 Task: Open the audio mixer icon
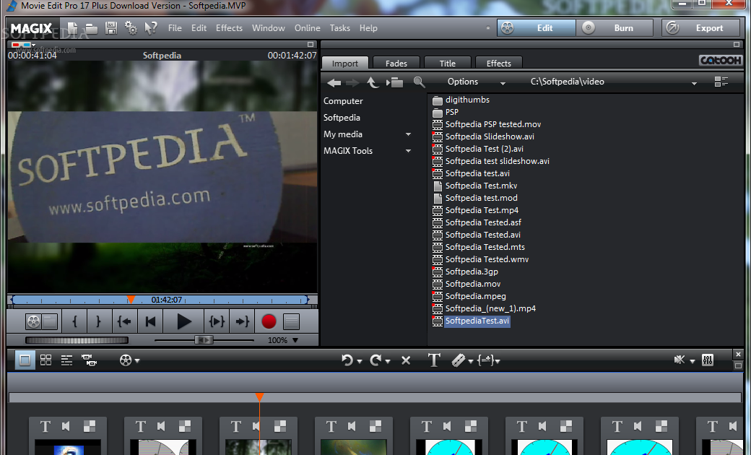(708, 360)
